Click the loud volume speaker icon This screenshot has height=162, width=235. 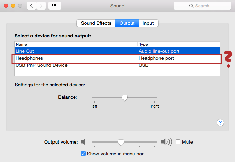[x=166, y=142]
